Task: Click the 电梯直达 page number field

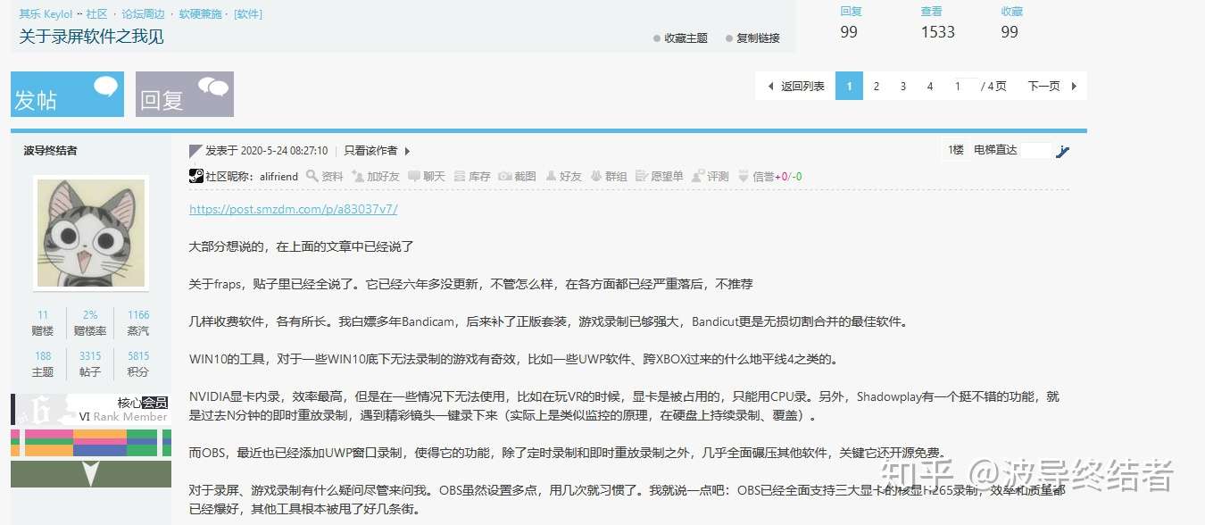Action: coord(1038,149)
